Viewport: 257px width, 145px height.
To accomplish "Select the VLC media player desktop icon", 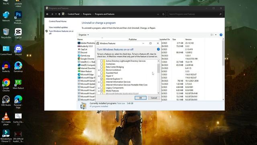I will 6,119.
